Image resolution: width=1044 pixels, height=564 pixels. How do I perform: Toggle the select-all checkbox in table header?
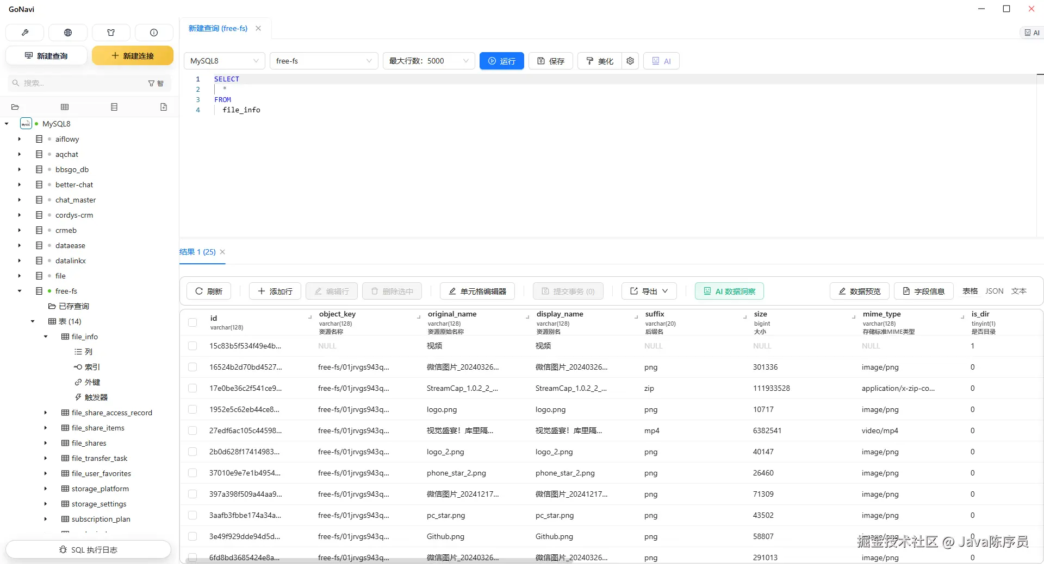click(192, 322)
